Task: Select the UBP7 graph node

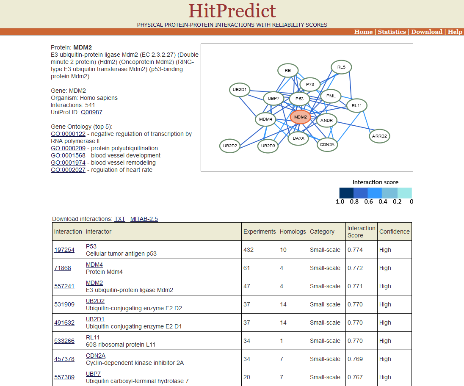Action: point(273,99)
